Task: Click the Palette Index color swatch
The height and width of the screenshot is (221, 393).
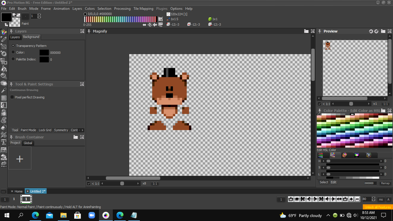Action: (44, 59)
